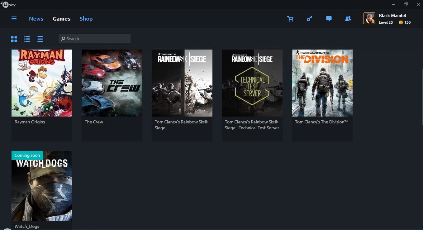
Task: Open the Shop tab
Action: click(86, 19)
